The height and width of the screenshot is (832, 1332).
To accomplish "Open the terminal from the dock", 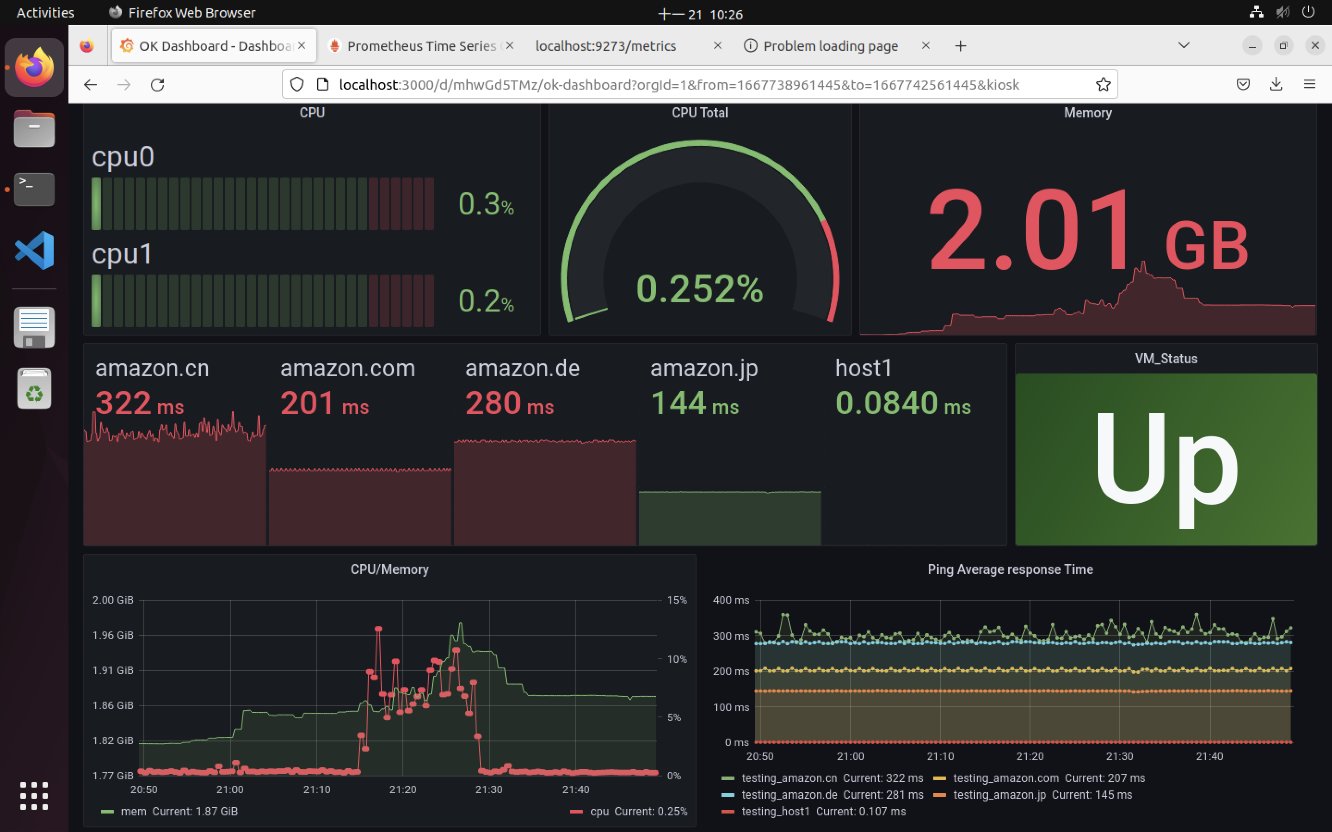I will click(34, 190).
